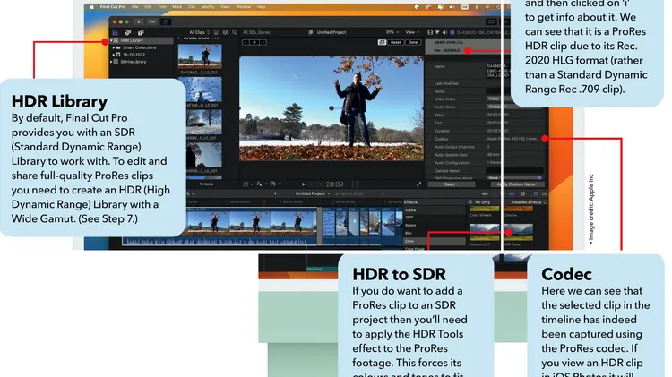Click the Done button in viewer

click(x=413, y=42)
